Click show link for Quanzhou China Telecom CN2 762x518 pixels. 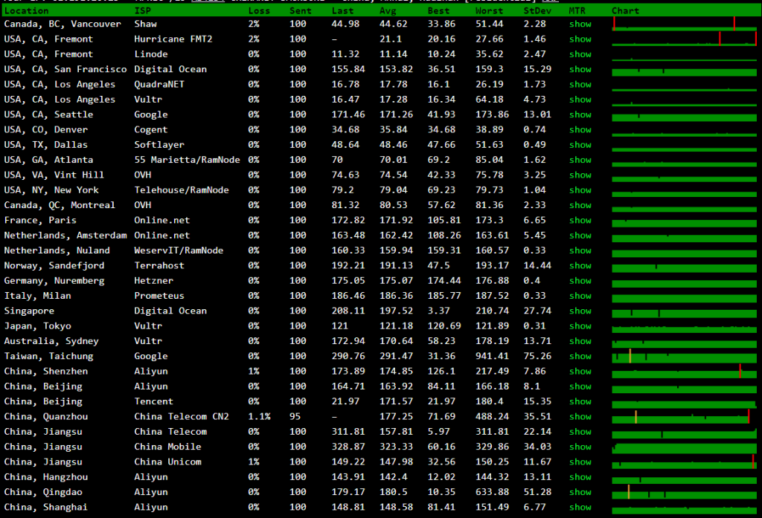click(580, 416)
